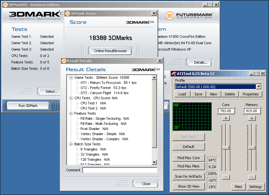
Task: Increase Core clock with plus button
Action: click(226, 118)
